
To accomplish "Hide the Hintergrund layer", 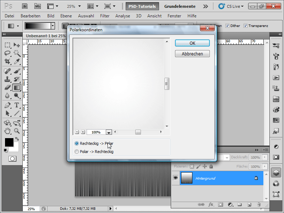I will (175, 178).
